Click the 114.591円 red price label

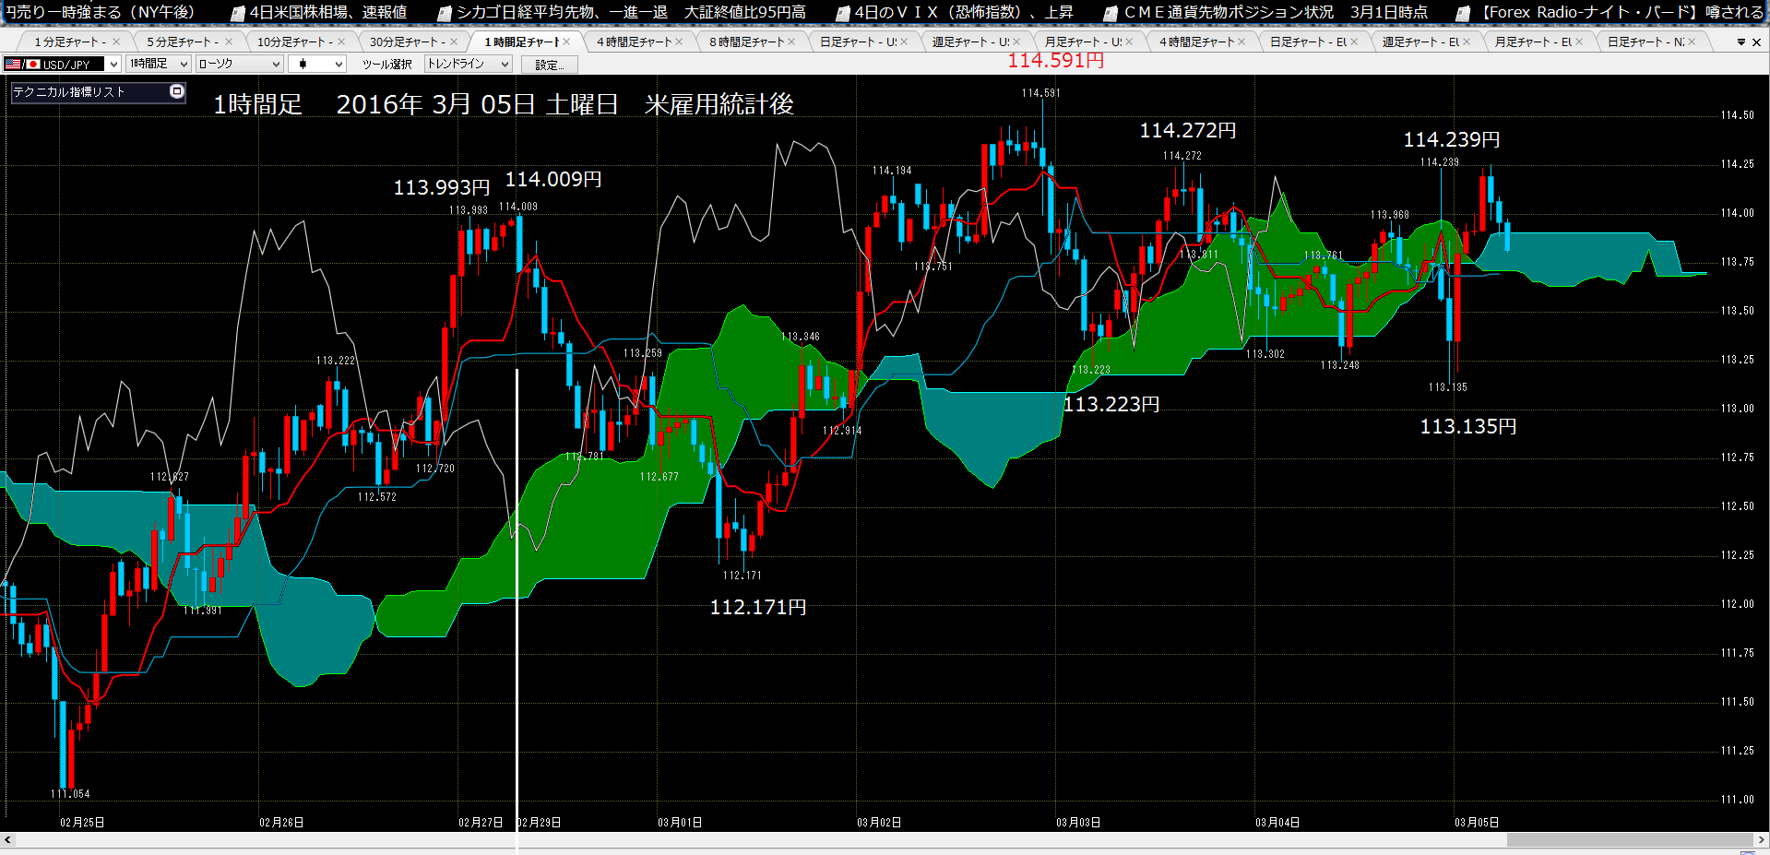1056,61
